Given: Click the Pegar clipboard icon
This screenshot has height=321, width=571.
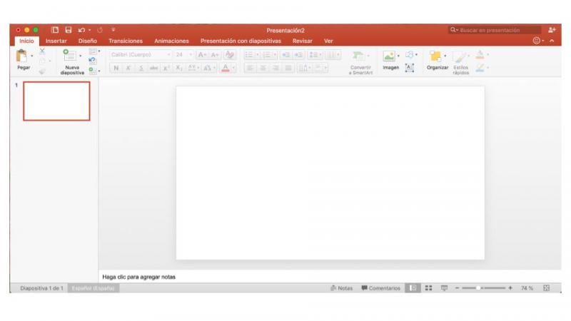Looking at the screenshot, I should click(22, 56).
